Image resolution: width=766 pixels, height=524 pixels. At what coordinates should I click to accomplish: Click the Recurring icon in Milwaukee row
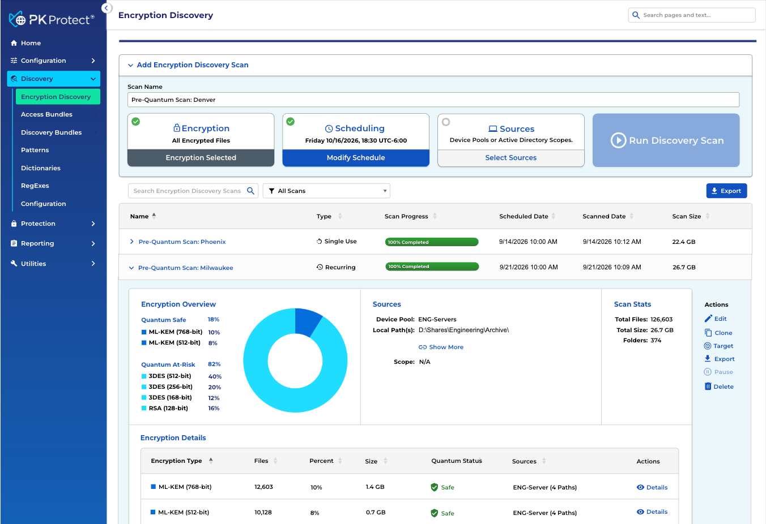(x=320, y=267)
